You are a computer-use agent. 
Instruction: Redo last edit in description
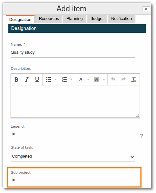pos(124,79)
